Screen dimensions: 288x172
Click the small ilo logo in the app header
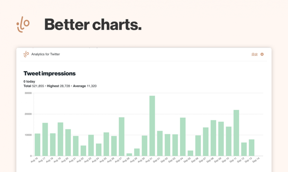coord(26,54)
